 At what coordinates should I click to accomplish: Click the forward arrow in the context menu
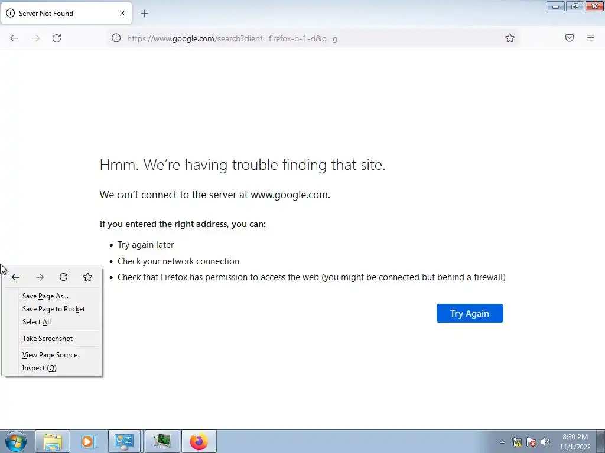(x=40, y=277)
